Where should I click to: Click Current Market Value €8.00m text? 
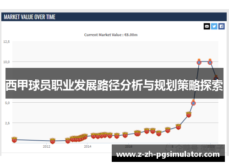(111, 35)
